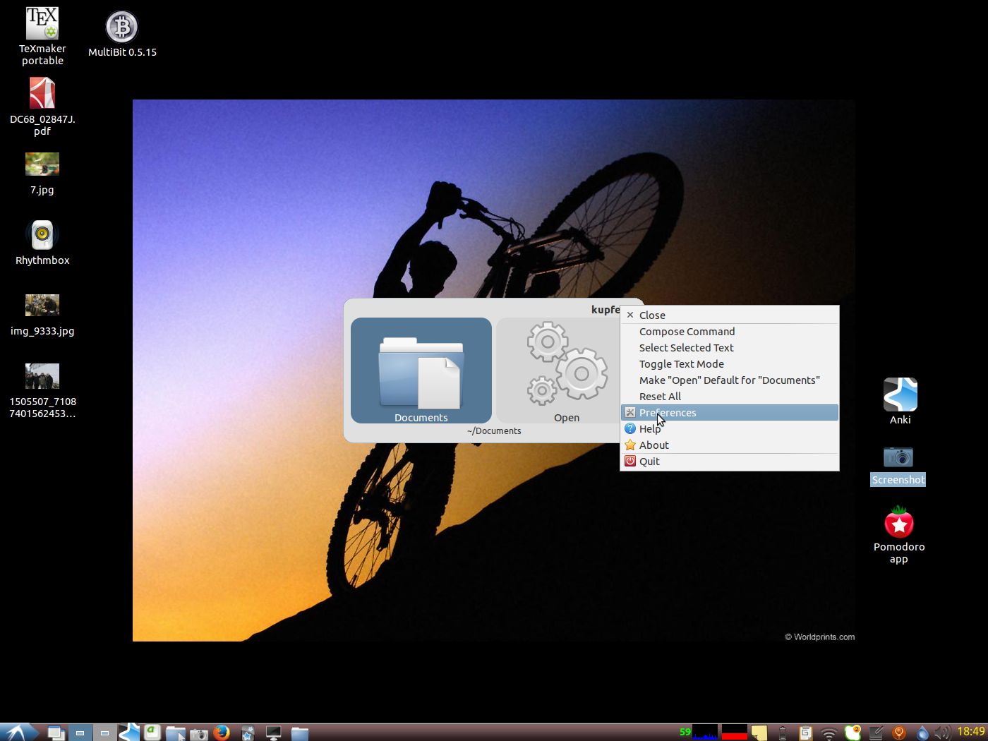Open the Wi-Fi network tray icon
The width and height of the screenshot is (988, 741).
pyautogui.click(x=829, y=733)
